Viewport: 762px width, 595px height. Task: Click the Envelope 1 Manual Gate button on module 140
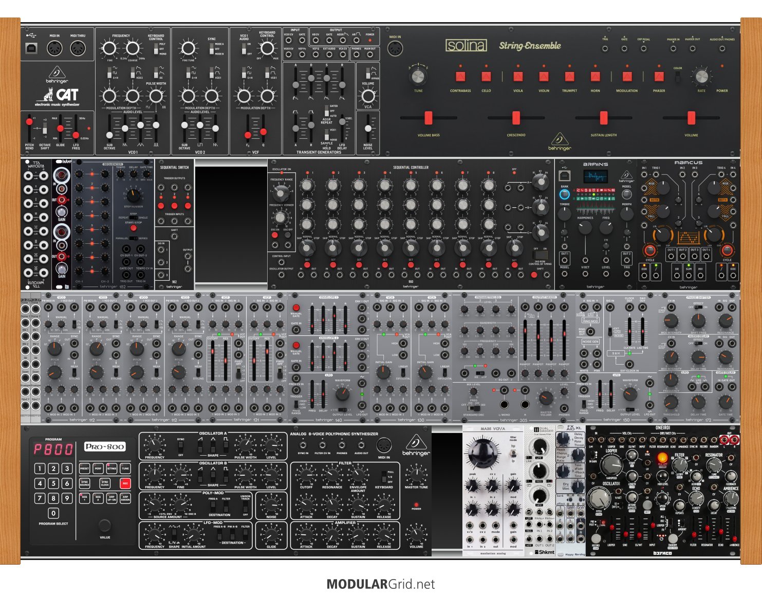click(x=296, y=308)
